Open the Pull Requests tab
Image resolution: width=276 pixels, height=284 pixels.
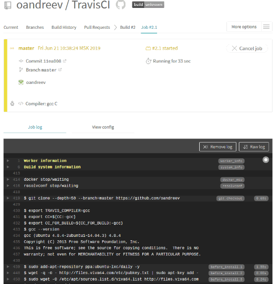click(x=97, y=27)
